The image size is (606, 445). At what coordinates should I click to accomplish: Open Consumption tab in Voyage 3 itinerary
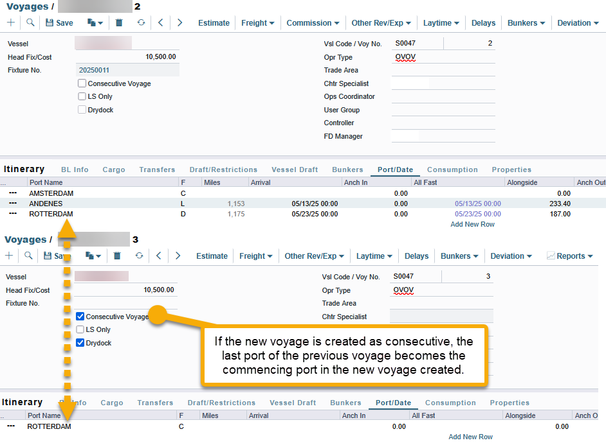pyautogui.click(x=450, y=403)
